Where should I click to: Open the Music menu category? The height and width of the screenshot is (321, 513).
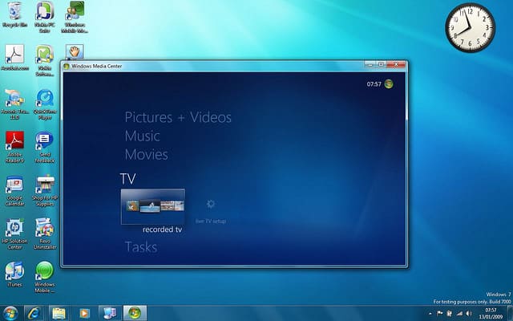[142, 136]
